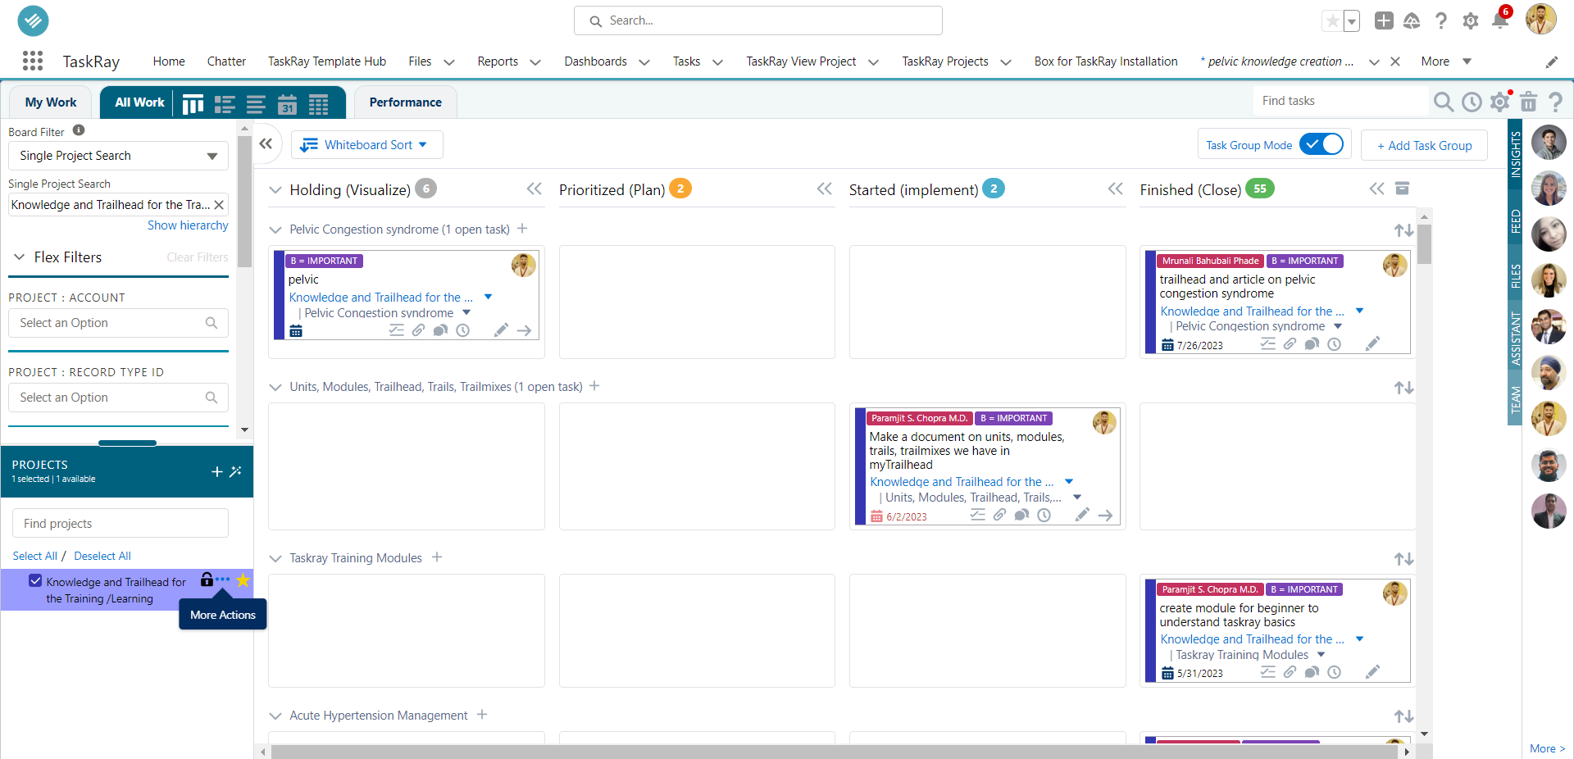Uncheck the Knowledge and Trailhead project checkbox
Image resolution: width=1574 pixels, height=759 pixels.
(x=35, y=580)
